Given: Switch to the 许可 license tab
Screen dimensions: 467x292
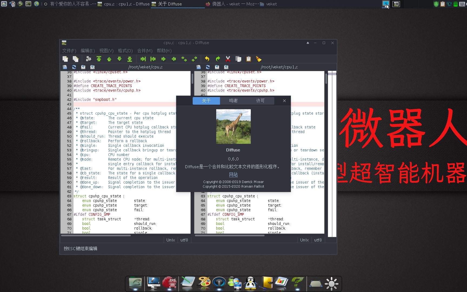Looking at the screenshot, I should [261, 101].
